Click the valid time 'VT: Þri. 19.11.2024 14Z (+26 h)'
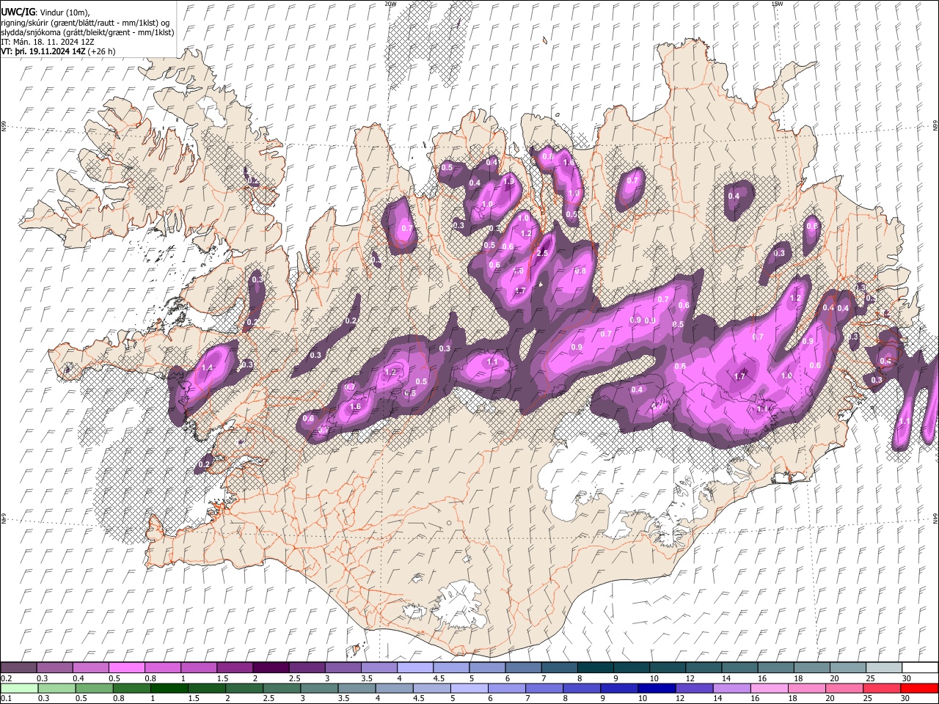939x704 pixels. pos(58,51)
